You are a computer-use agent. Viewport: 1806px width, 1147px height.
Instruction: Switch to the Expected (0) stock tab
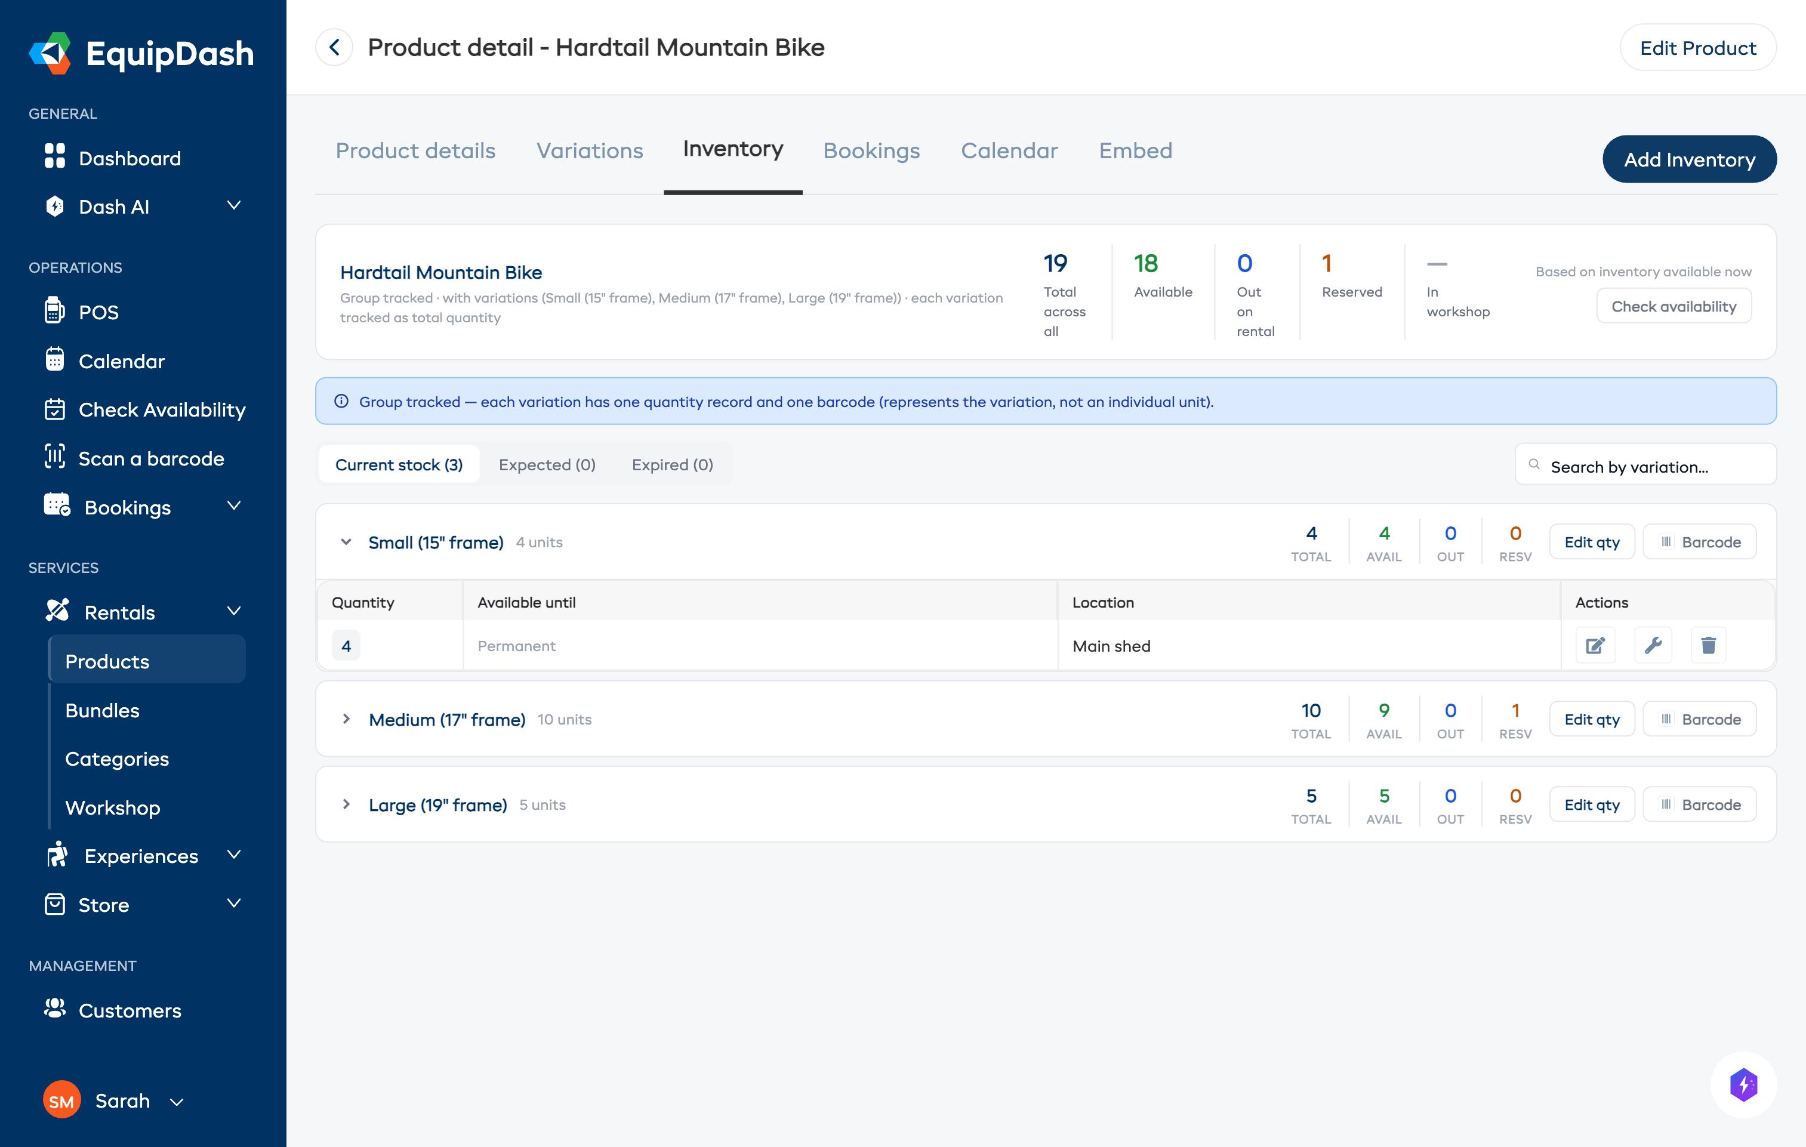point(547,464)
